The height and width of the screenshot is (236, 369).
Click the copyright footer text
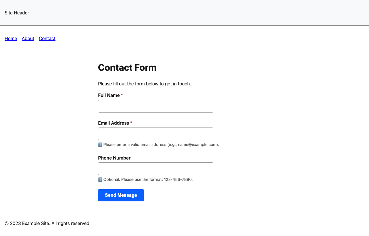(x=47, y=223)
